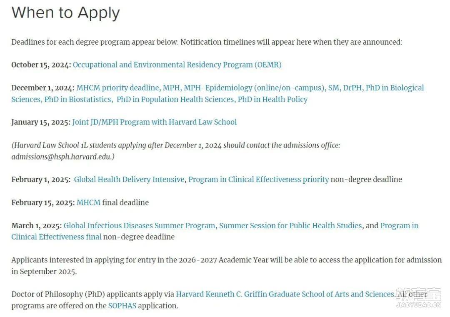
Task: Open Joint JD/MPH Program with Harvard Law School
Action: tap(154, 122)
